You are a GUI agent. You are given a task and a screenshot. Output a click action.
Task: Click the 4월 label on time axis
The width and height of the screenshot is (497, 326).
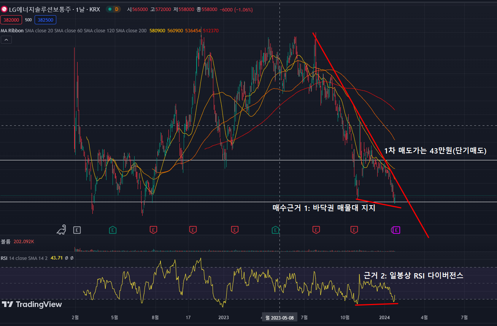tap(424, 318)
